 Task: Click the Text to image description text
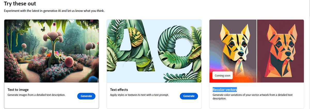point(36,95)
